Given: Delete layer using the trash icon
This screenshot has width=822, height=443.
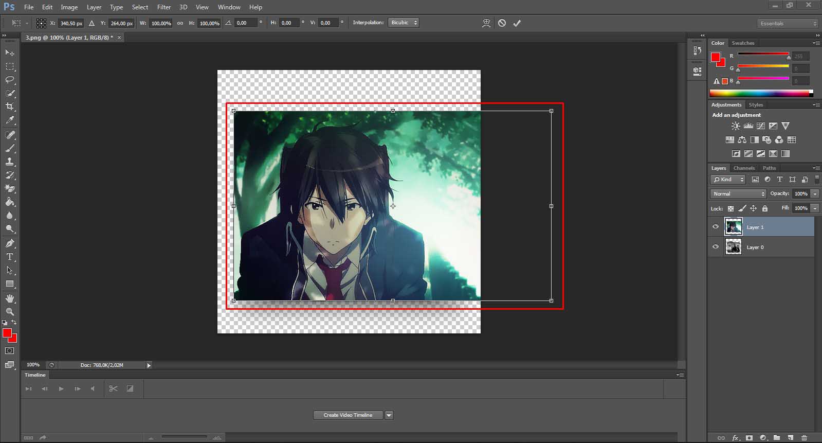Looking at the screenshot, I should [805, 438].
